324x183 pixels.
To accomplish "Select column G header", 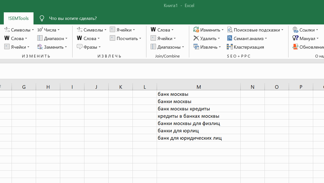I will click(24, 87).
